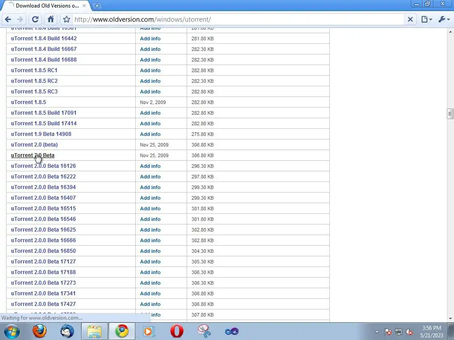
Task: Close the Download Old Versions tab
Action: (84, 5)
